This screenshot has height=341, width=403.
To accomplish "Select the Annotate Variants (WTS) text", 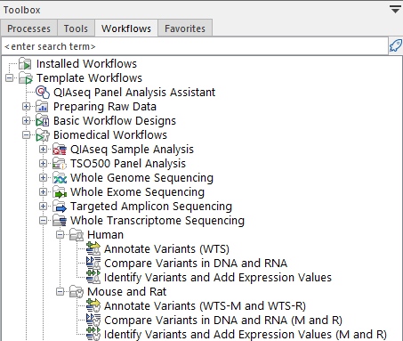I will click(x=166, y=248).
